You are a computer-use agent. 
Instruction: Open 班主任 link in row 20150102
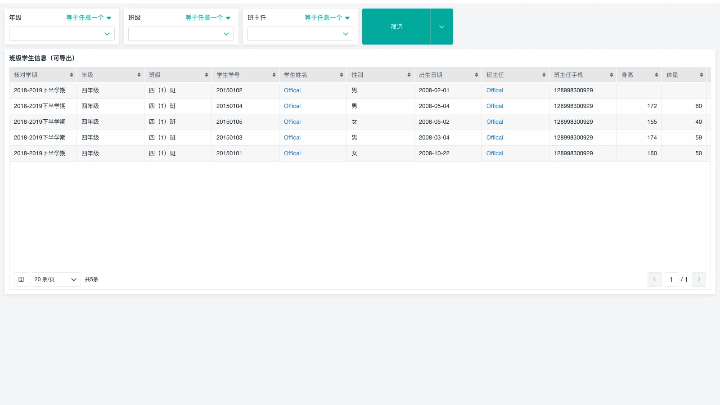(x=495, y=90)
